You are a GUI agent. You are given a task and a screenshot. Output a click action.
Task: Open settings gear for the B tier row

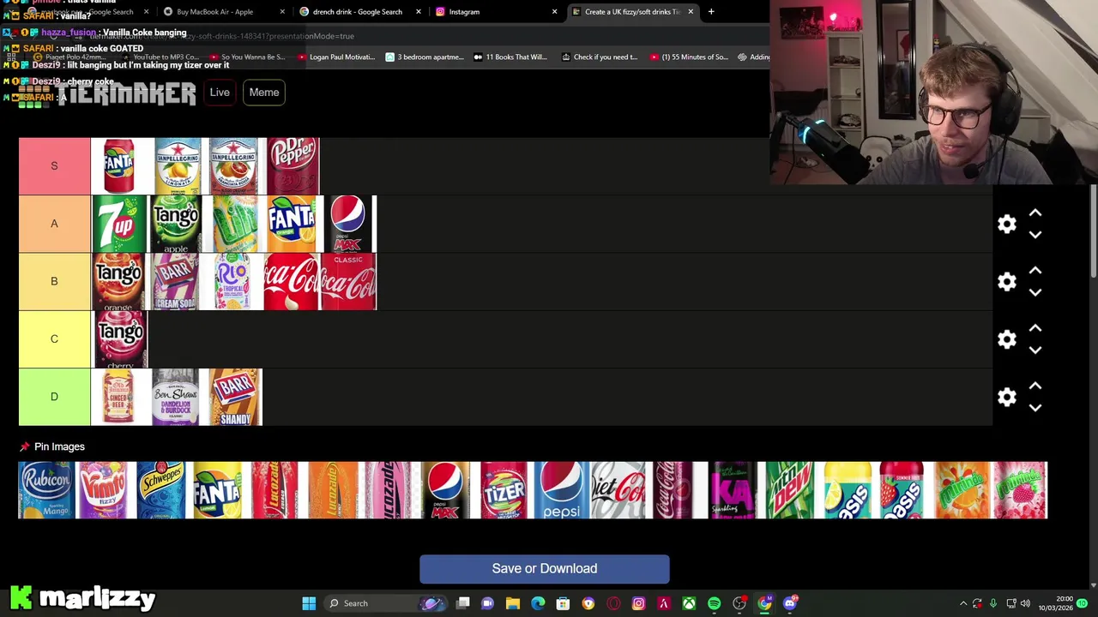[x=1007, y=282]
